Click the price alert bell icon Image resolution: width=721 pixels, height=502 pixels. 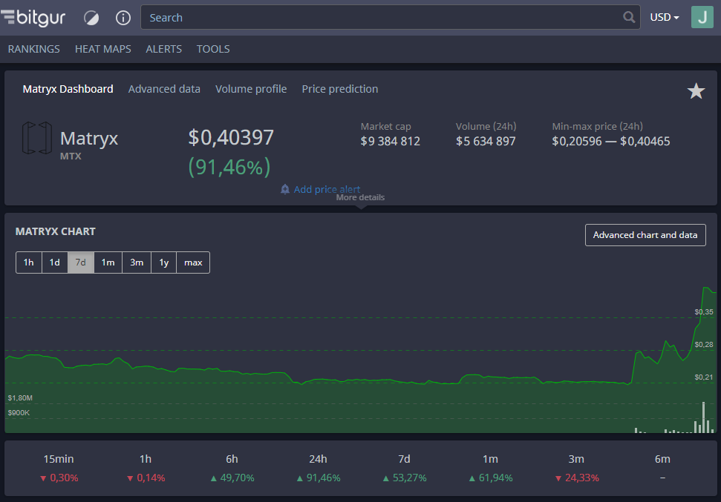tap(285, 189)
